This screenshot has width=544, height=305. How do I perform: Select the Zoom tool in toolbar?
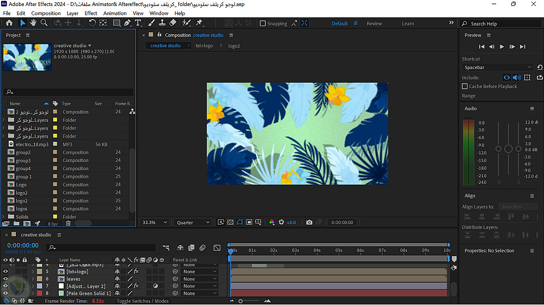coord(44,23)
